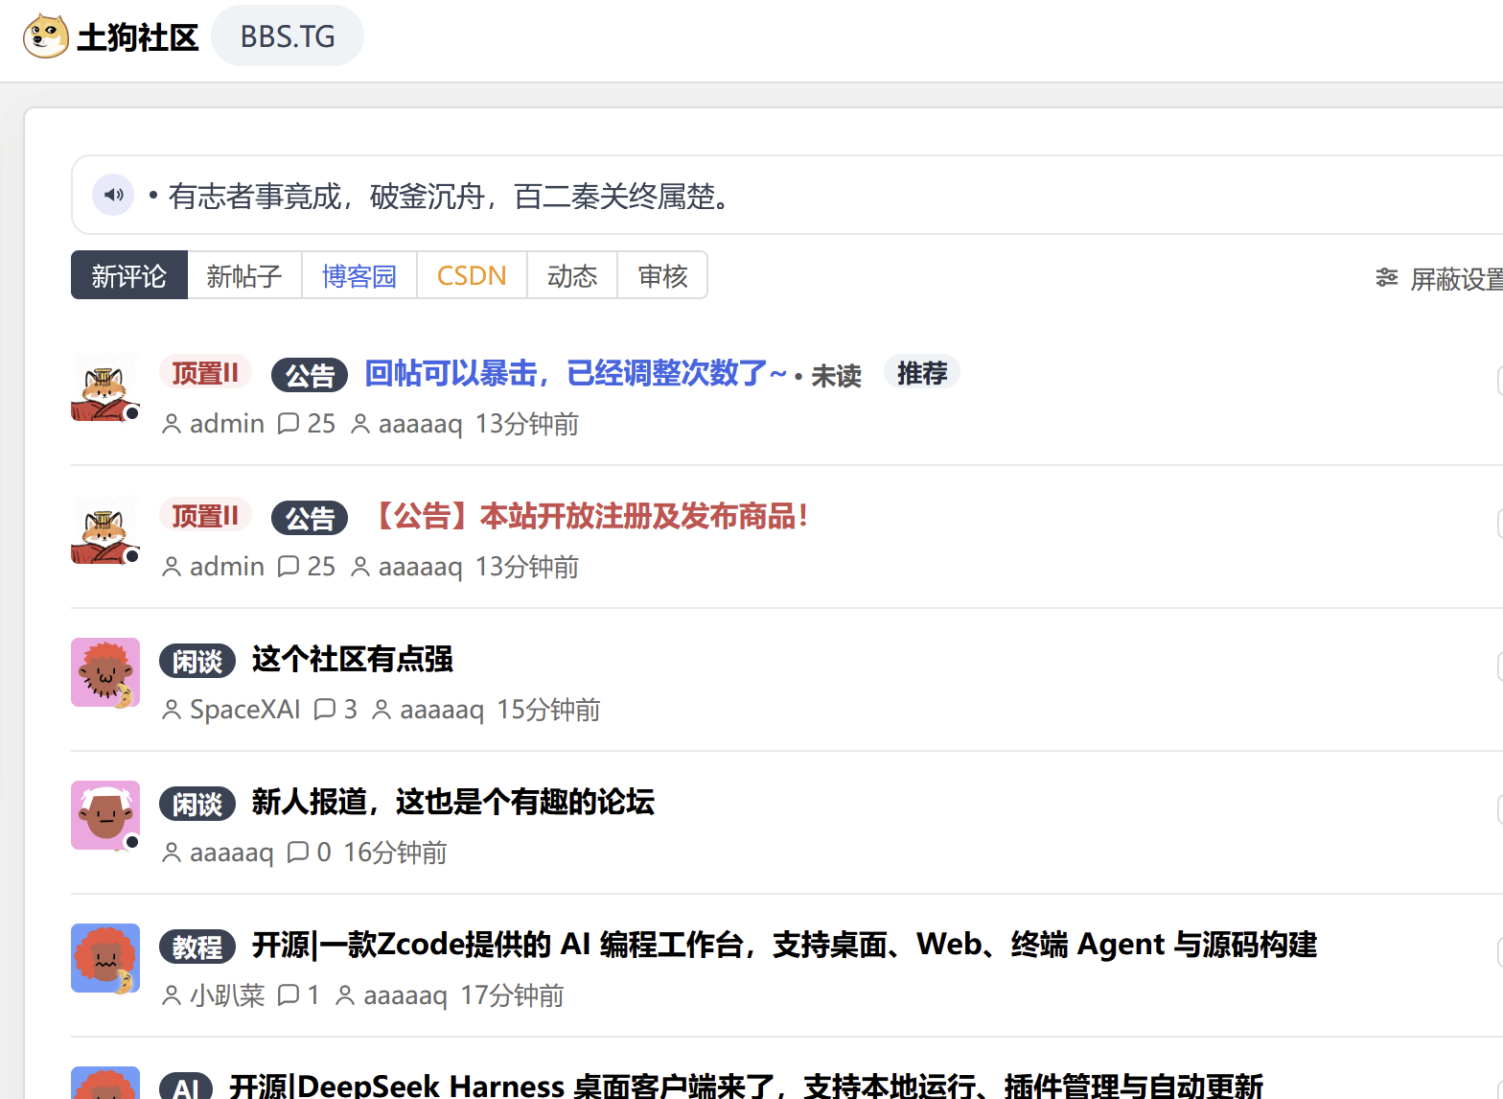Click the 17分钟前 timestamp
This screenshot has width=1503, height=1099.
point(512,994)
